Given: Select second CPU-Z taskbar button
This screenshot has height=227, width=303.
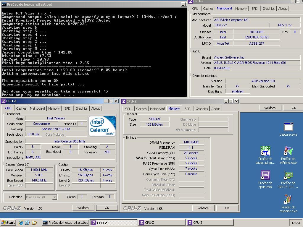Looking at the screenshot, I should (162, 223).
